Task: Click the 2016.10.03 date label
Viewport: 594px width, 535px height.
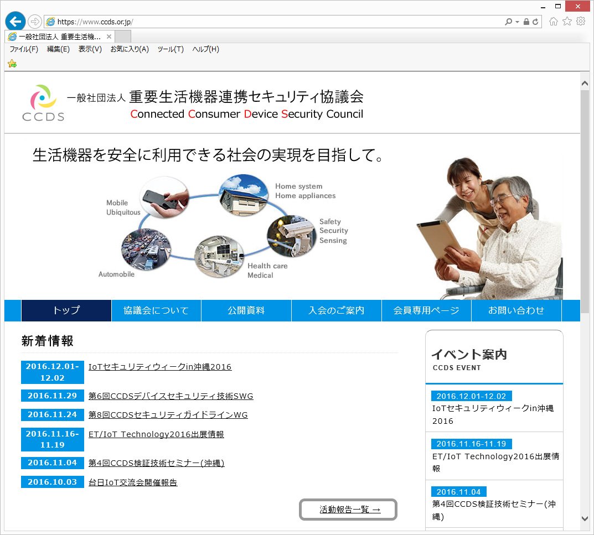Action: [x=52, y=482]
